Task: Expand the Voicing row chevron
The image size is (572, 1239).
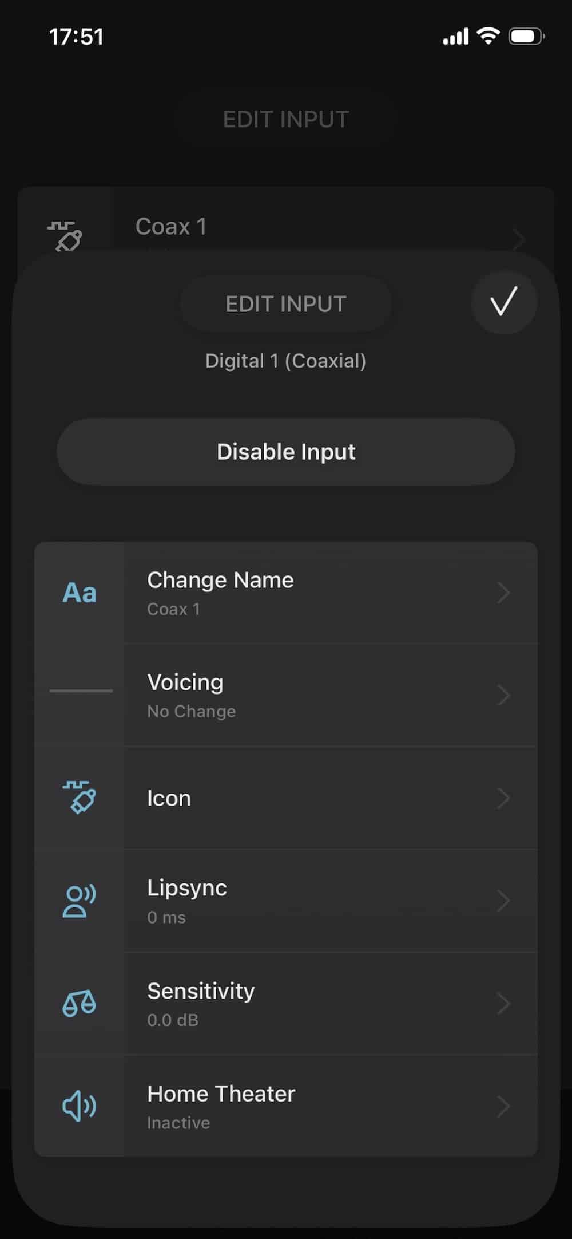Action: pos(503,696)
